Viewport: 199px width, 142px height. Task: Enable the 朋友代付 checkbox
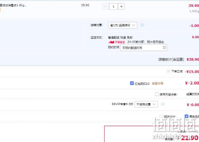click(161, 116)
